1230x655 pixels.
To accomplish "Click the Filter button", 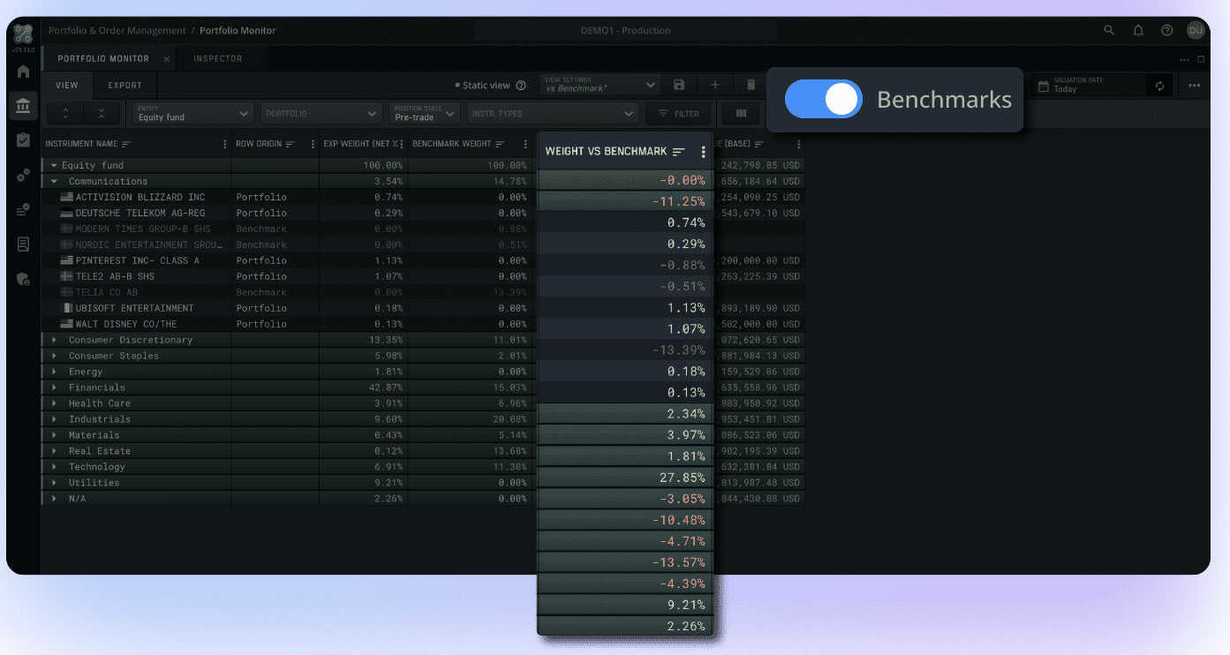I will pyautogui.click(x=678, y=114).
